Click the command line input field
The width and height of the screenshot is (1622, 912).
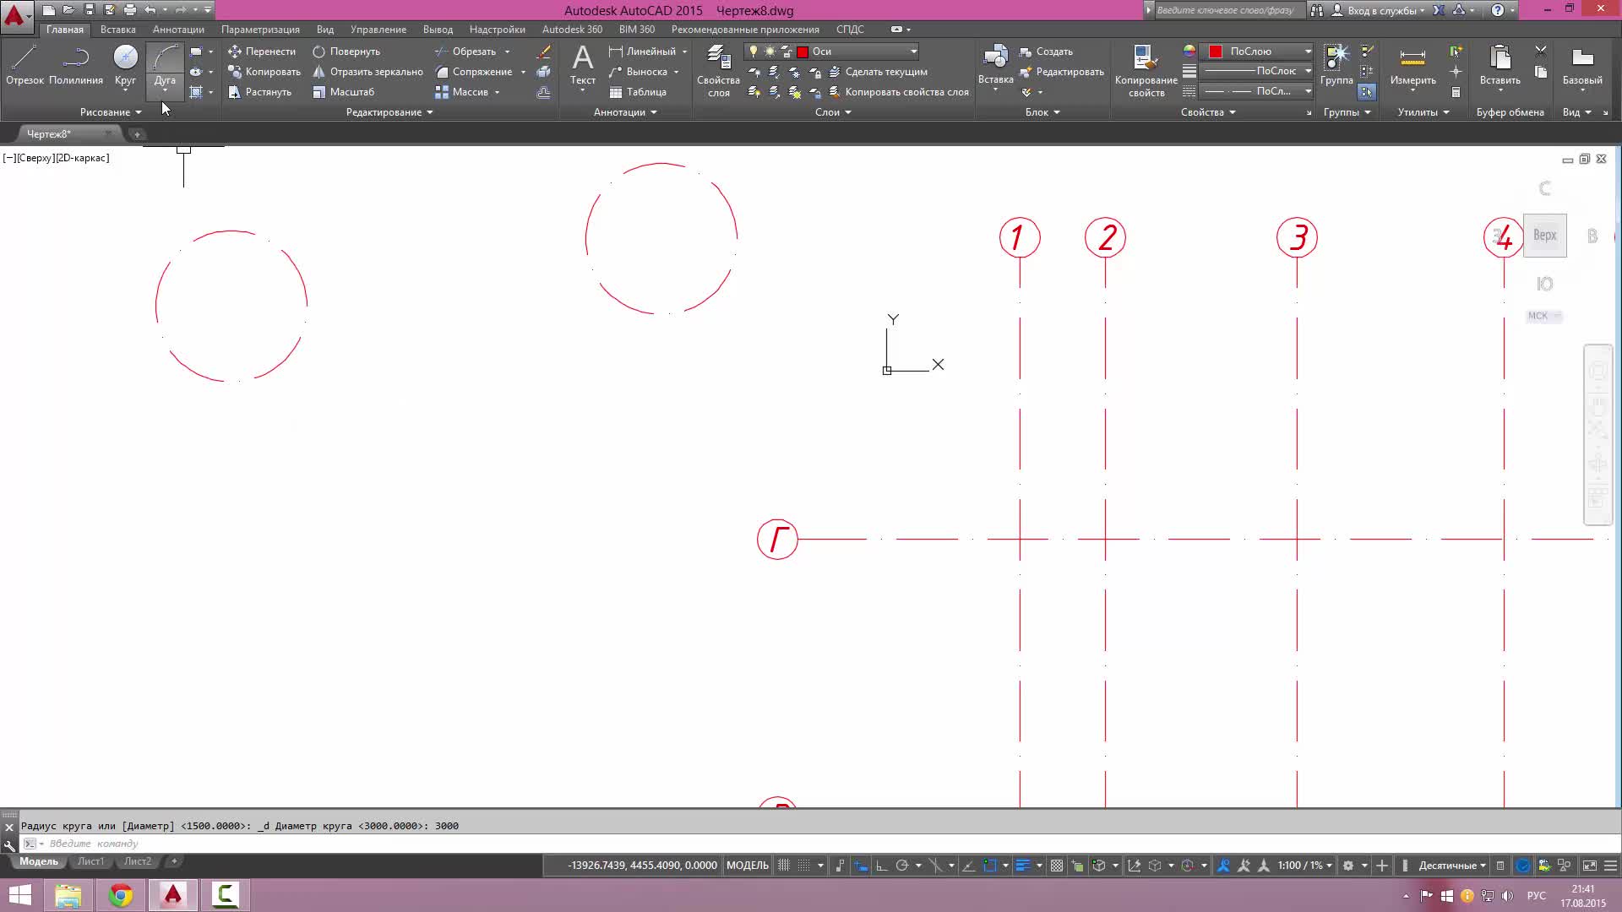pyautogui.click(x=811, y=844)
